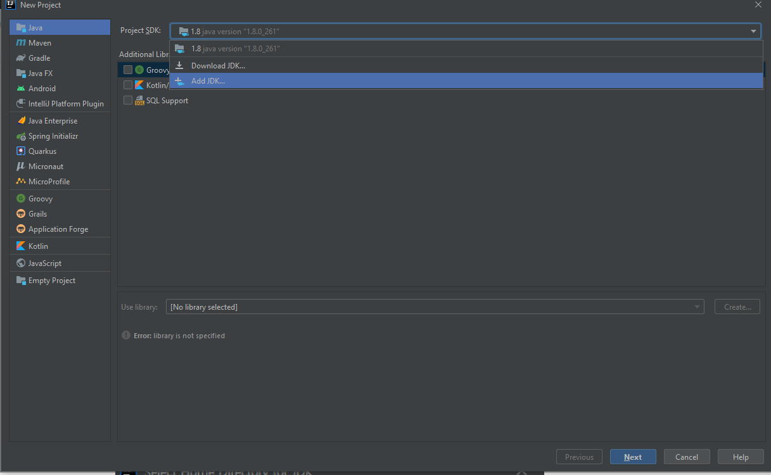Screen dimensions: 771x475
Task: Click the Next button
Action: coord(633,457)
